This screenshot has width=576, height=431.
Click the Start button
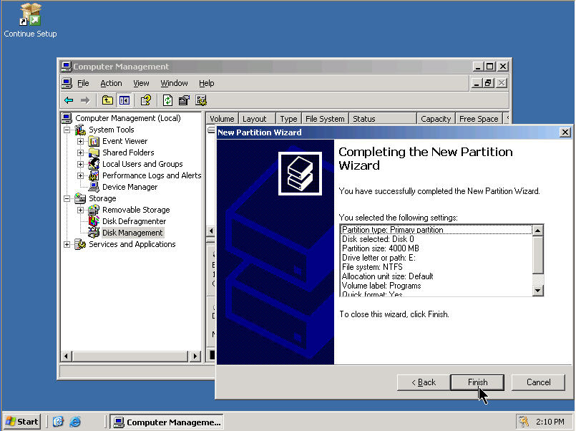coord(22,422)
